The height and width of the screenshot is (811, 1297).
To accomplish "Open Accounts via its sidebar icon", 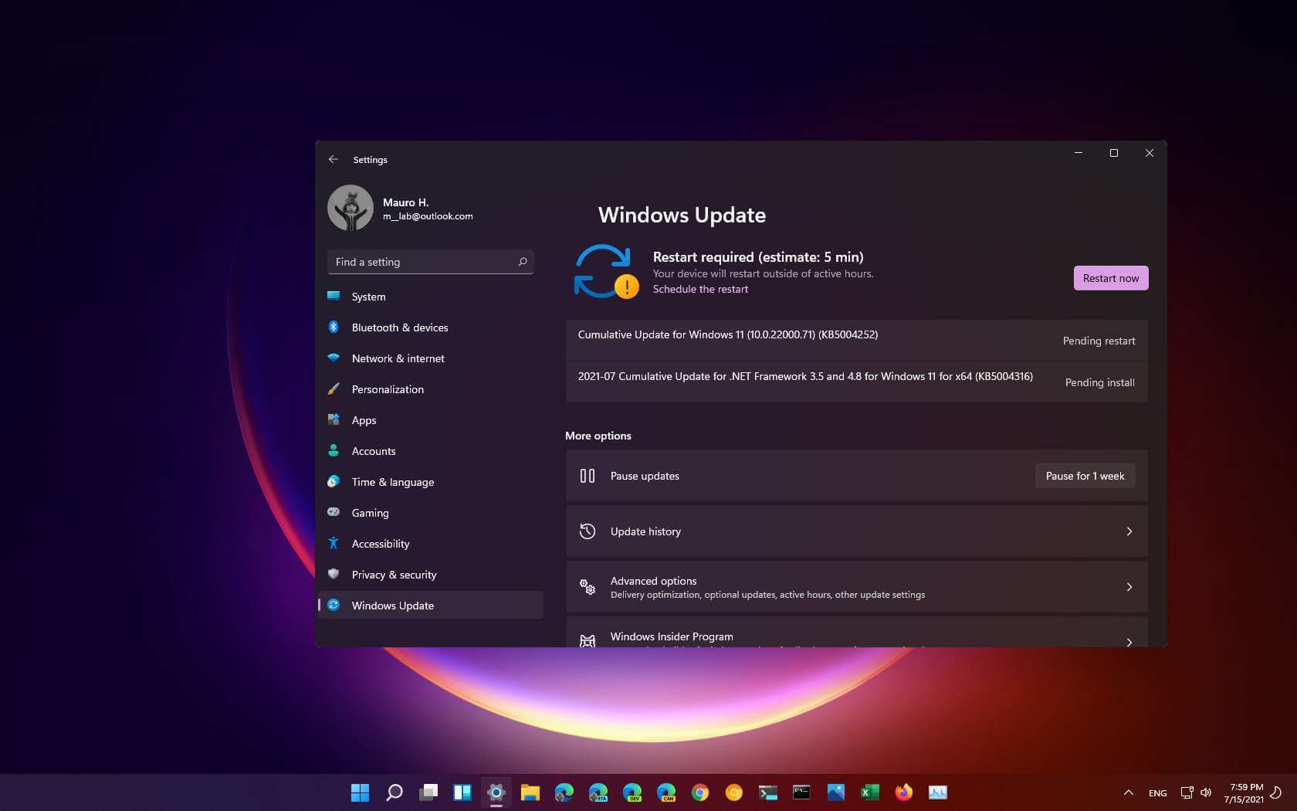I will coord(334,451).
